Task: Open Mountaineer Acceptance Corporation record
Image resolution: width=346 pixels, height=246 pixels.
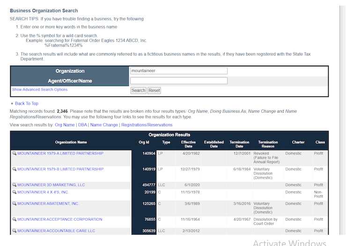Action: [x=59, y=219]
